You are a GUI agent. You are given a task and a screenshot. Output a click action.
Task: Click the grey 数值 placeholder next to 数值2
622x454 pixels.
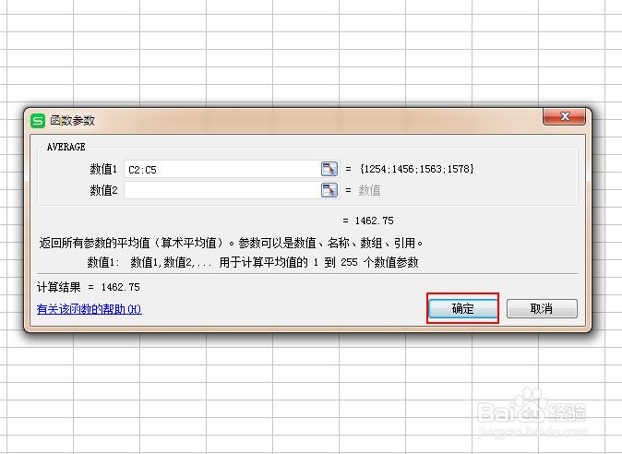369,190
